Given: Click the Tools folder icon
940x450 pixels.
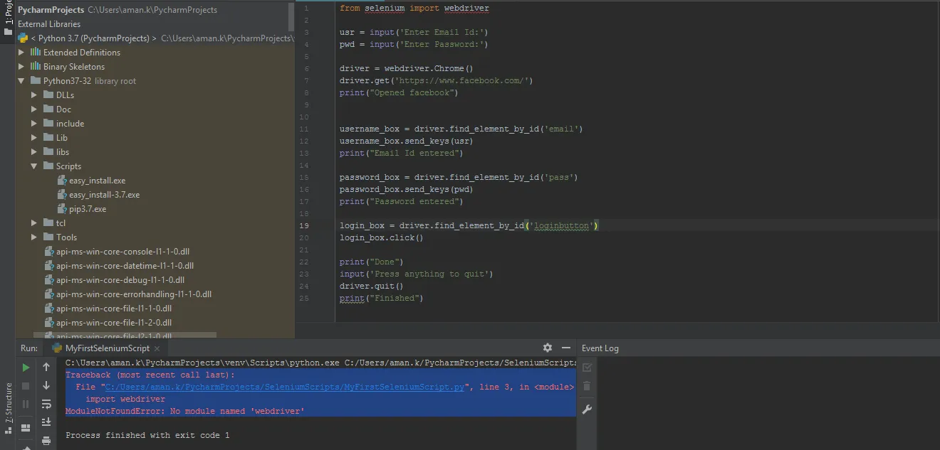Looking at the screenshot, I should pos(48,237).
